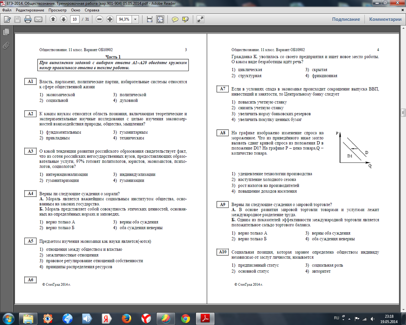Open the colorful app in the taskbar
This screenshot has height=325, width=406.
(x=166, y=318)
